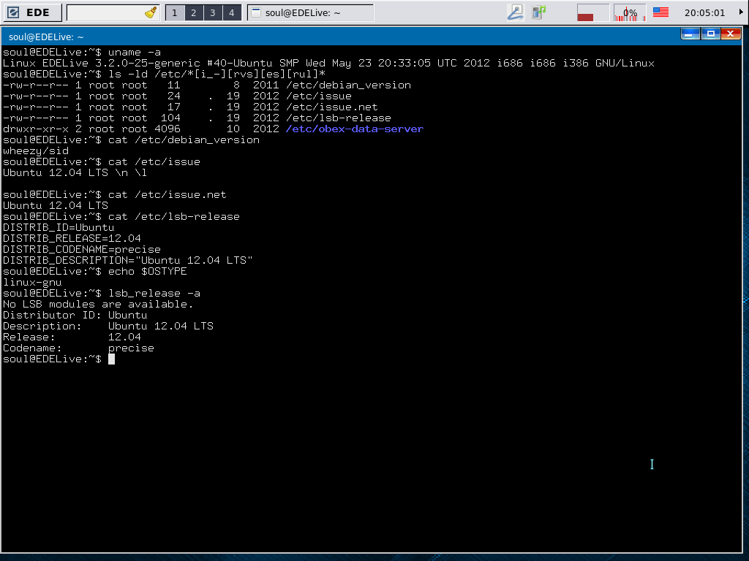The width and height of the screenshot is (749, 561).
Task: Click the /etc/obex-data-server directory text
Action: pos(355,129)
